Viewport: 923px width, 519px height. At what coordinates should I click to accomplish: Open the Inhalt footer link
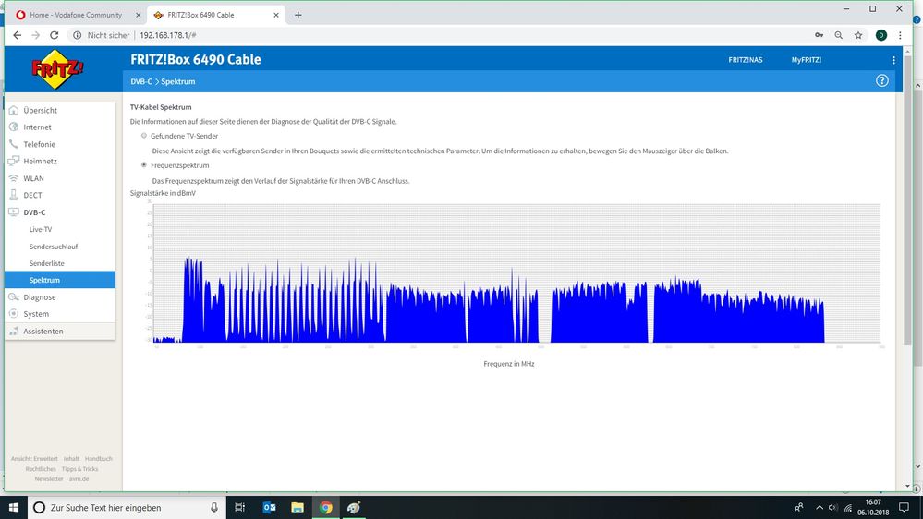pos(71,458)
